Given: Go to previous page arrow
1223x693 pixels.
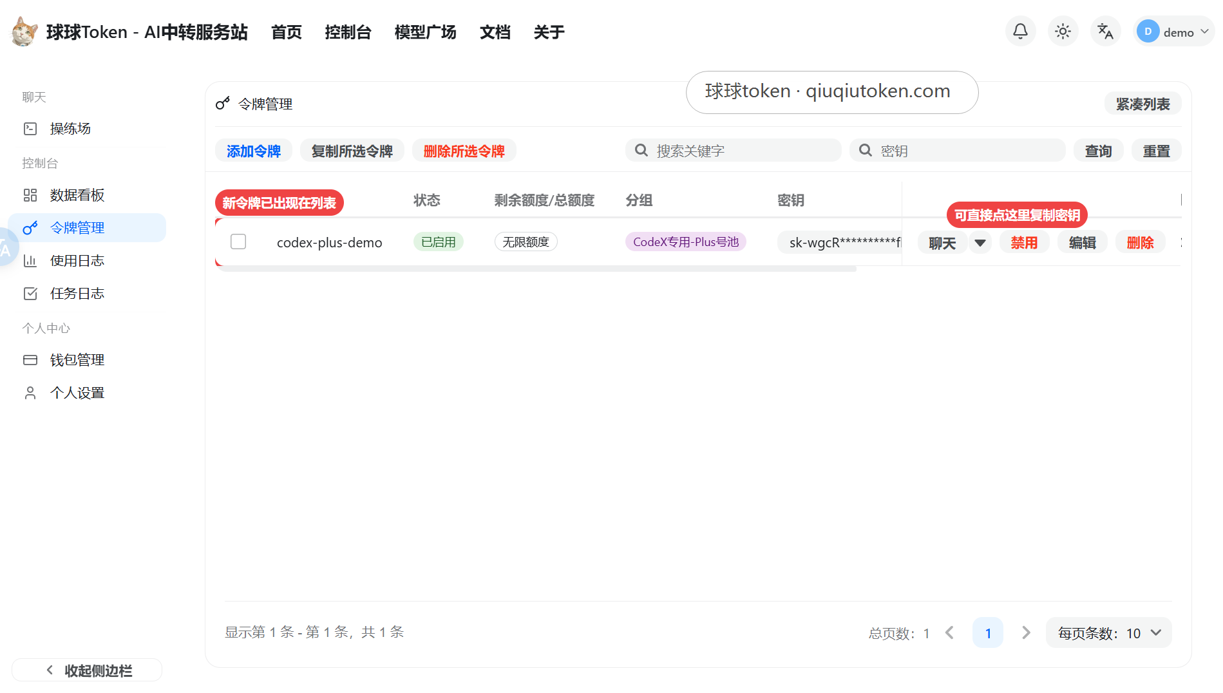Looking at the screenshot, I should [x=950, y=633].
